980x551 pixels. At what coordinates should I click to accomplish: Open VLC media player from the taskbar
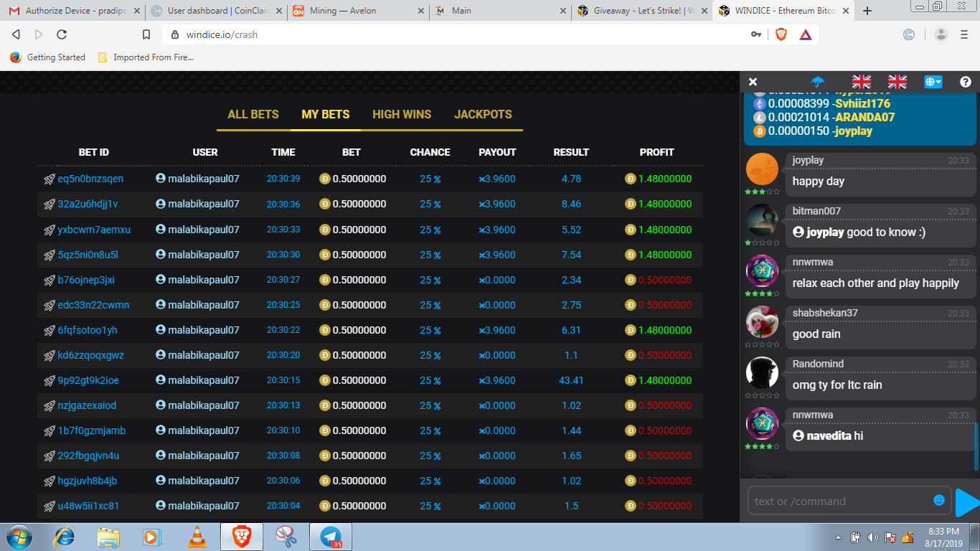tap(197, 537)
